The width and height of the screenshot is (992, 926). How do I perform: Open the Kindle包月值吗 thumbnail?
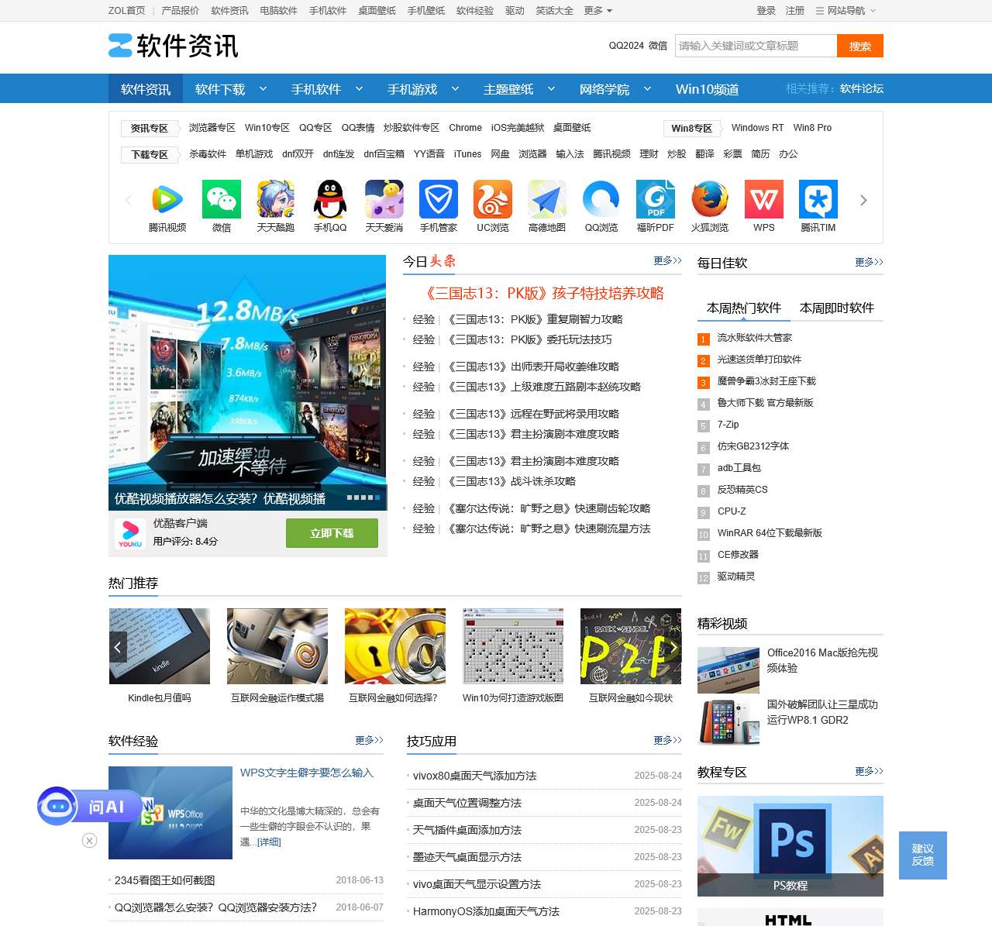(x=160, y=646)
